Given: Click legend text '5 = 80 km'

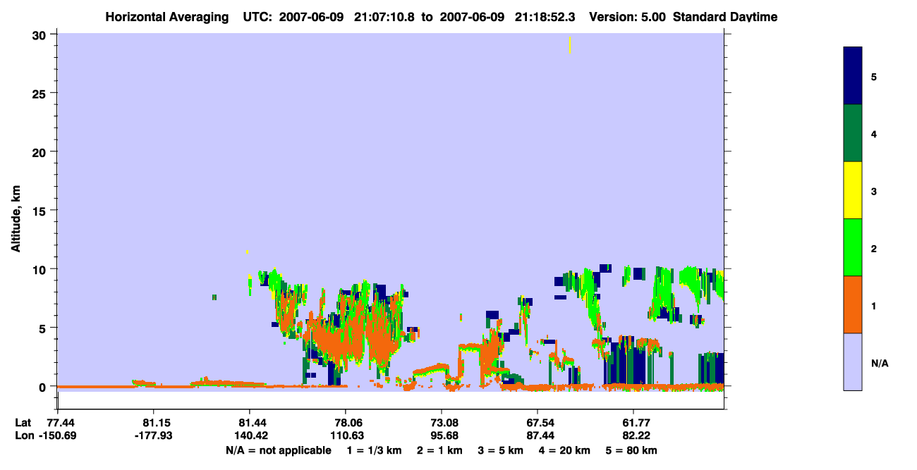Looking at the screenshot, I should [631, 450].
